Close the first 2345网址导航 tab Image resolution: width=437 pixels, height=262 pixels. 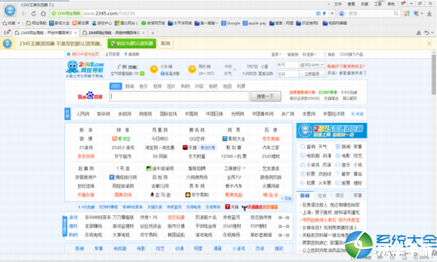pos(75,33)
